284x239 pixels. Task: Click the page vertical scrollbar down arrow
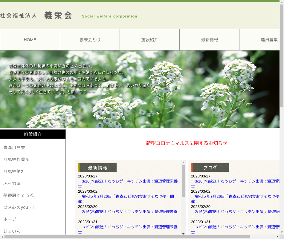(x=282, y=232)
